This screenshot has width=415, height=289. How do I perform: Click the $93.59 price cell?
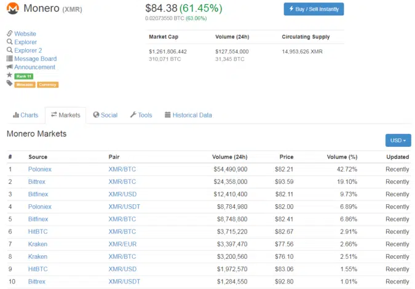click(x=284, y=181)
